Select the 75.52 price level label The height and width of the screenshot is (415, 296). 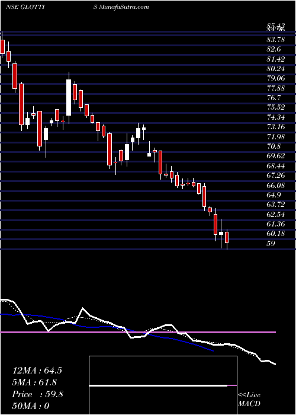276,107
